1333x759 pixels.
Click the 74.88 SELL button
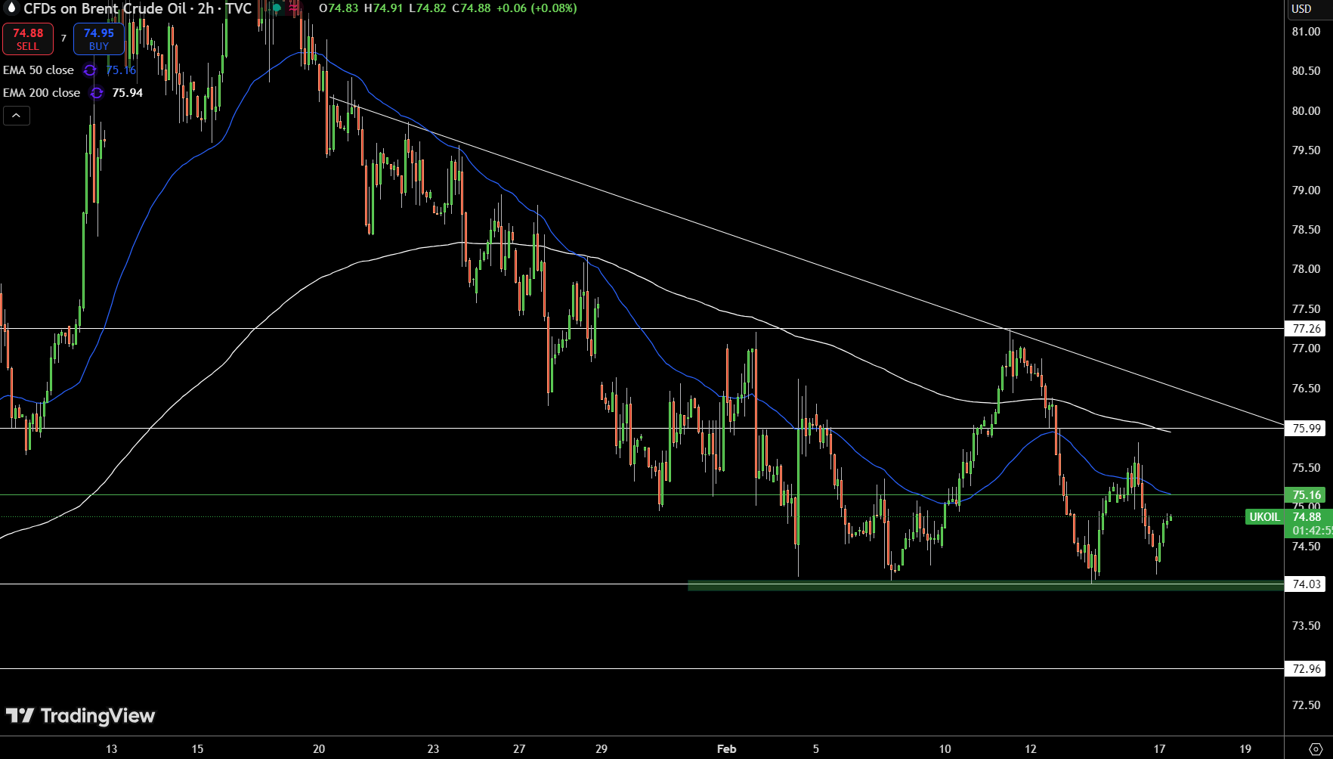[x=28, y=39]
